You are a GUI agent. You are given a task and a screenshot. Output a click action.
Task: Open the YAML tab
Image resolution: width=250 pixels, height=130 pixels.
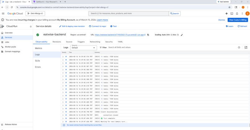click(x=120, y=42)
